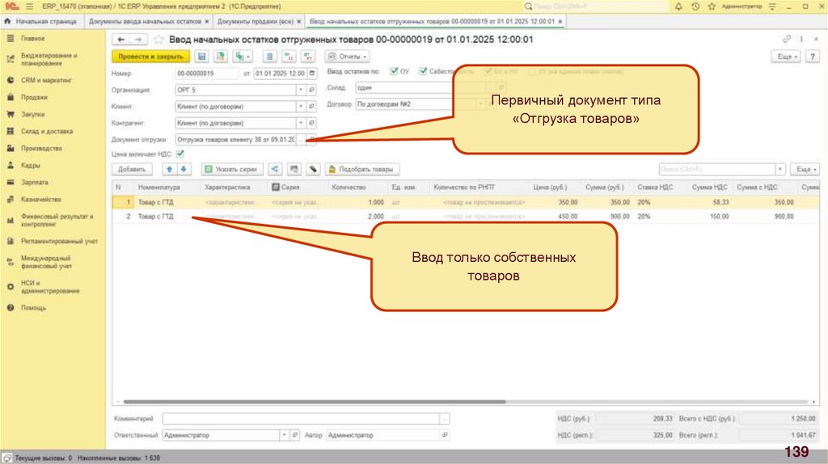Image resolution: width=828 pixels, height=464 pixels.
Task: Click the open icon next to Ответственный field
Action: (x=294, y=436)
